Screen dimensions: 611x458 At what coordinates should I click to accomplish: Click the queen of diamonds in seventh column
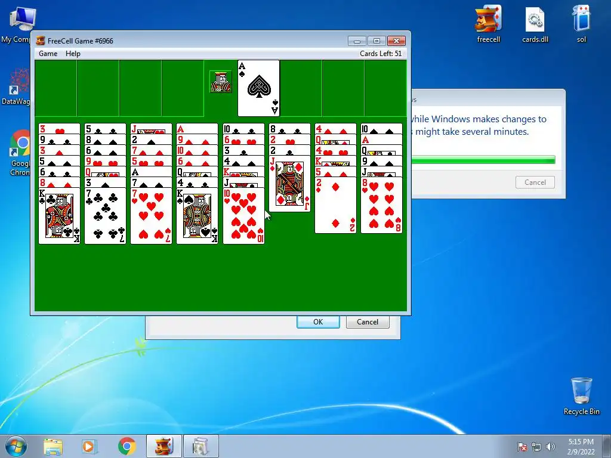tap(335, 140)
